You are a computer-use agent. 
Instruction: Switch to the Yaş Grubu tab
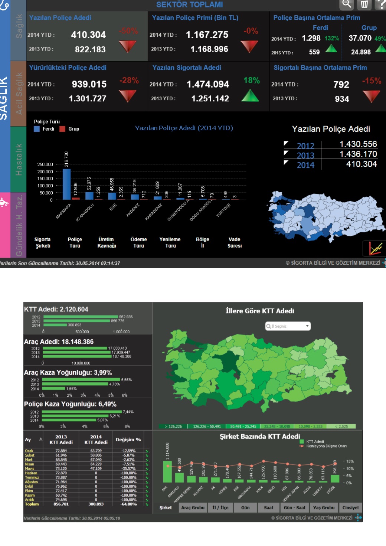coord(324,508)
